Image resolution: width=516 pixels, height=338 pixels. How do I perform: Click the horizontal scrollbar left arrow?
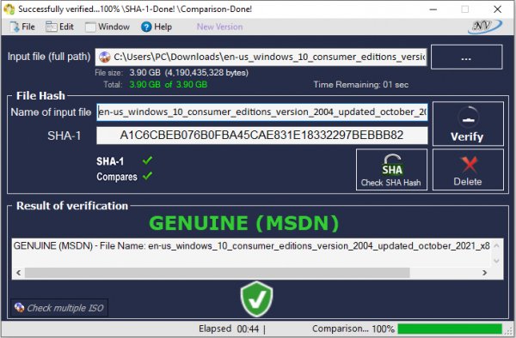pos(18,273)
